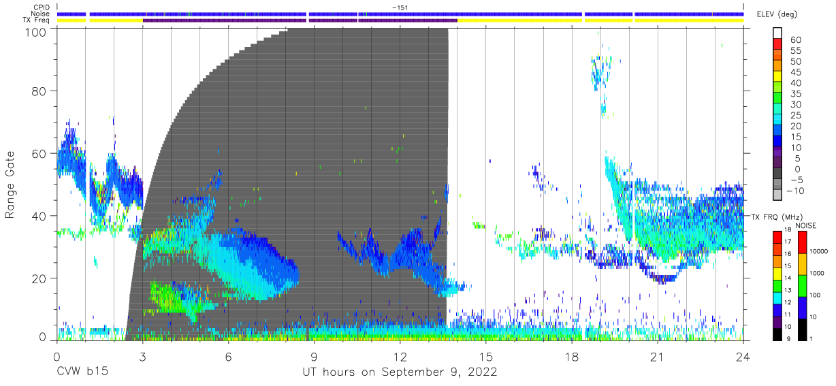
Task: Click the '80' tick on Range Gate axis
Action: 39,91
